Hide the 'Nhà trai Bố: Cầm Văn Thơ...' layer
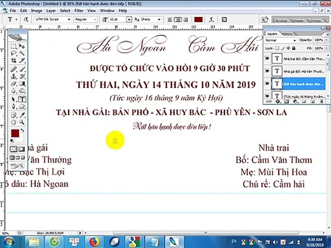Image resolution: width=331 pixels, height=248 pixels. [267, 59]
